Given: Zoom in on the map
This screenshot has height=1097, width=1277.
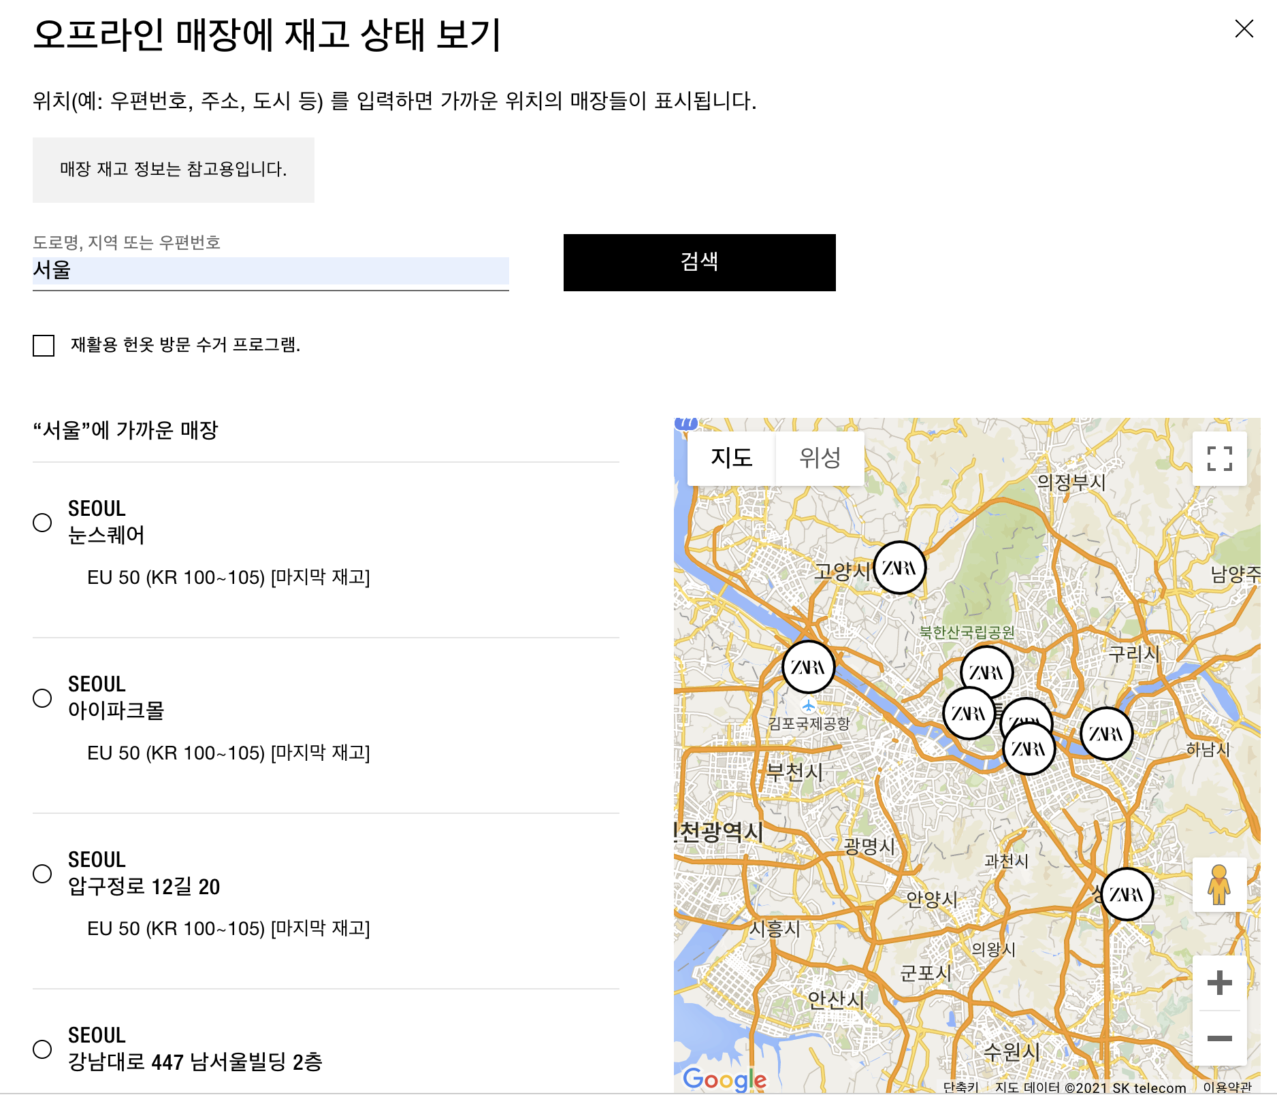Looking at the screenshot, I should point(1219,983).
